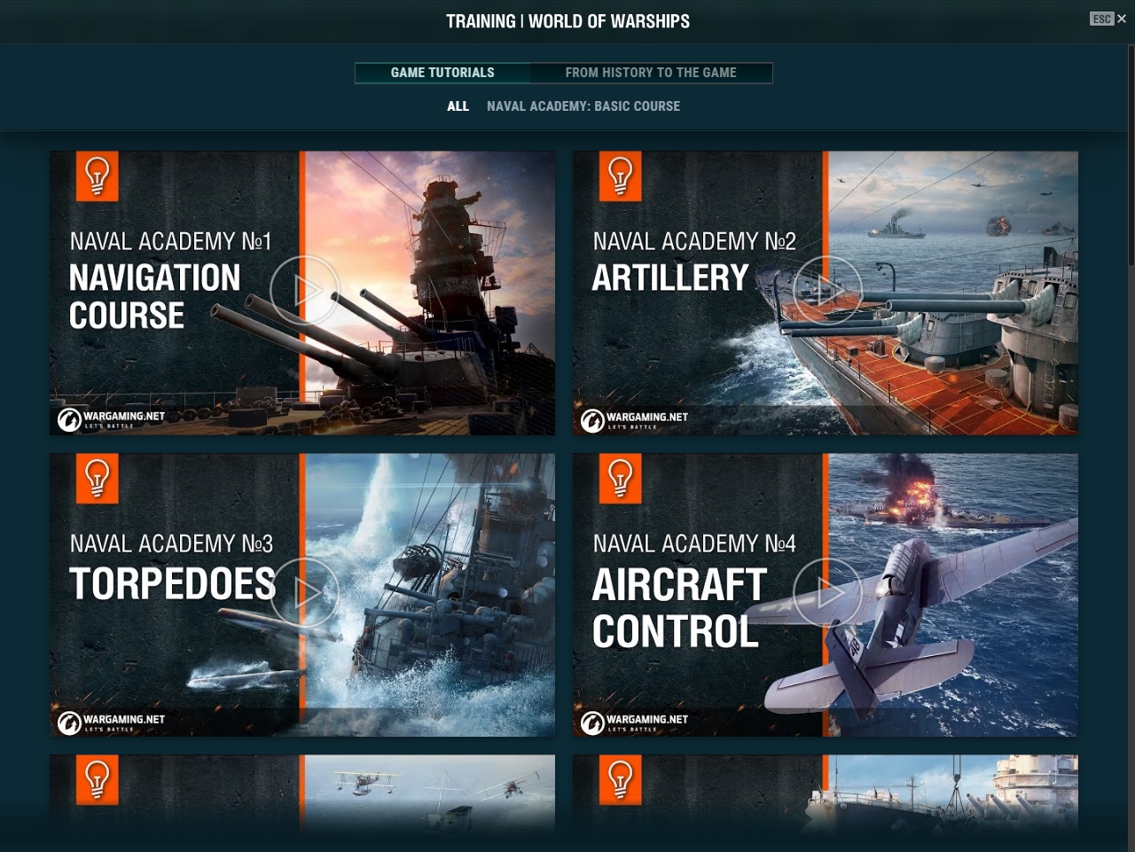Click Wargaming.net logo on Torpedoes card
This screenshot has height=852, width=1135.
click(112, 723)
